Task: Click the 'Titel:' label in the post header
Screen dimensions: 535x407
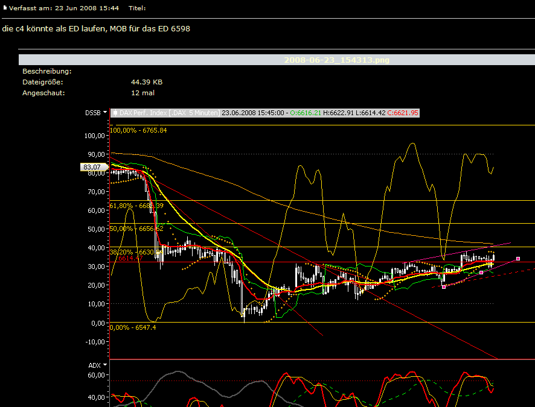Action: (137, 8)
